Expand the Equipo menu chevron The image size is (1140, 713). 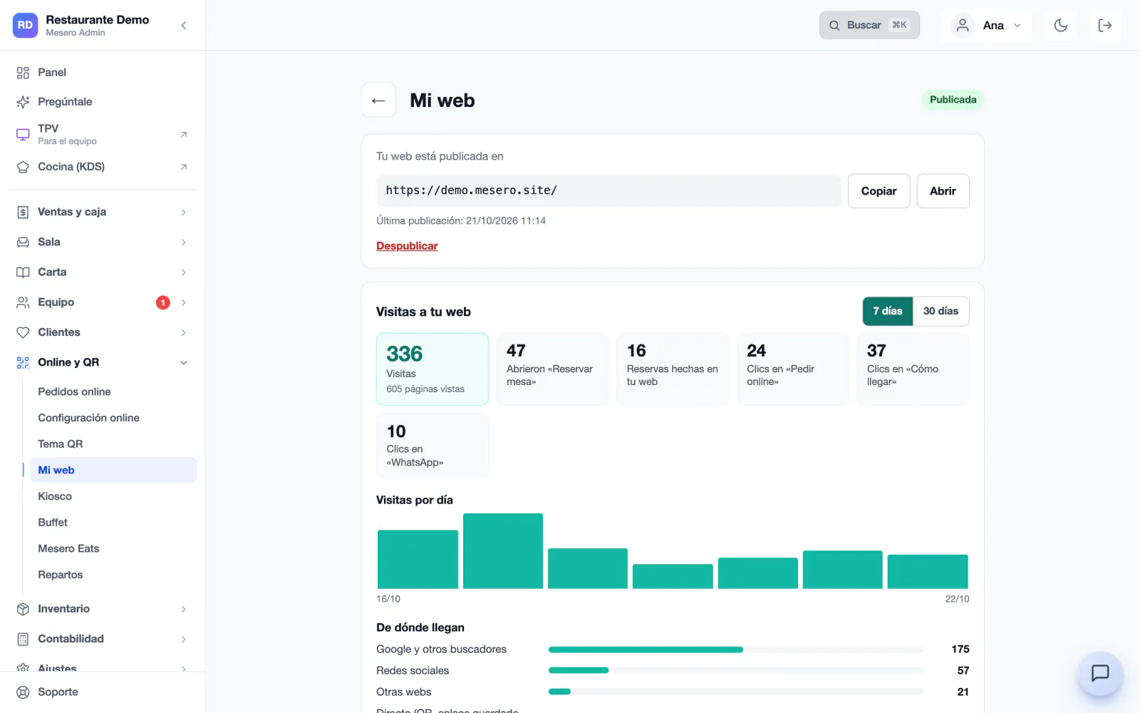click(184, 302)
